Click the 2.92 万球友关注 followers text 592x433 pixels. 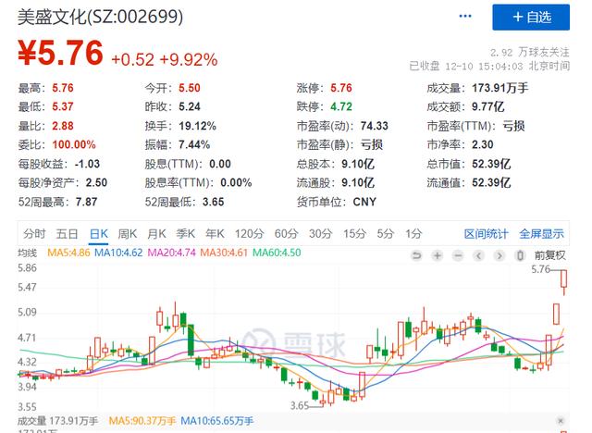530,52
